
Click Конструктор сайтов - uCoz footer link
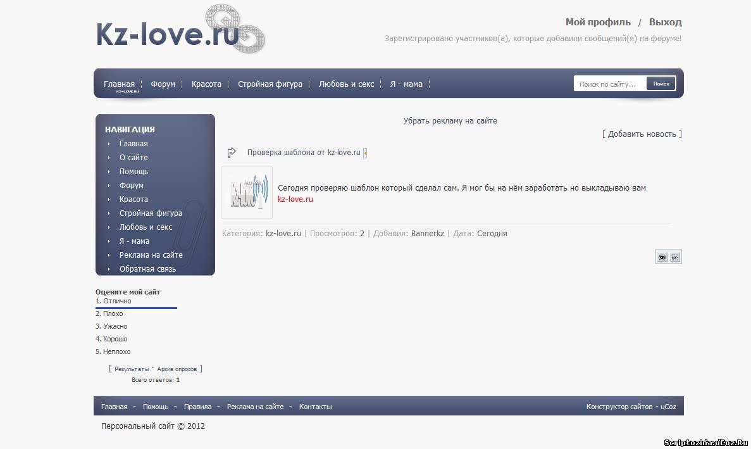[631, 407]
